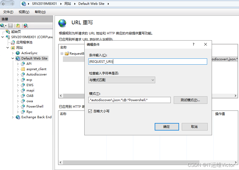
Task: Click the connect-to-server globe icon in the Connections toolbar
Action: 2,26
